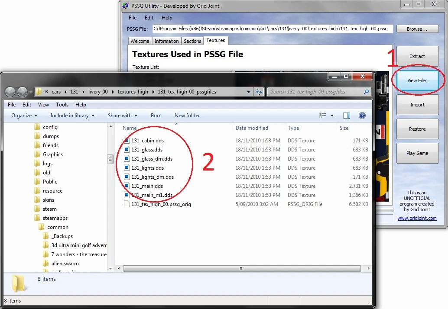Click the dumps folder icon in tree

tap(37, 136)
